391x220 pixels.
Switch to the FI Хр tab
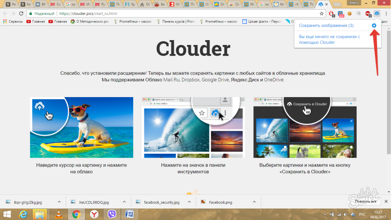[x=130, y=4]
